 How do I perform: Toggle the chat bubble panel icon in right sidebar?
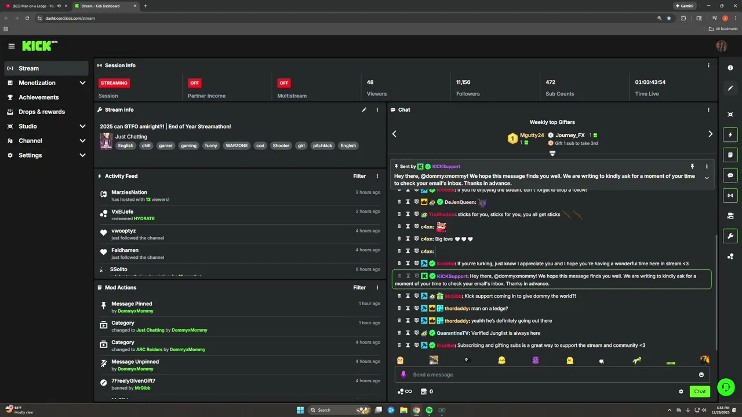[730, 175]
